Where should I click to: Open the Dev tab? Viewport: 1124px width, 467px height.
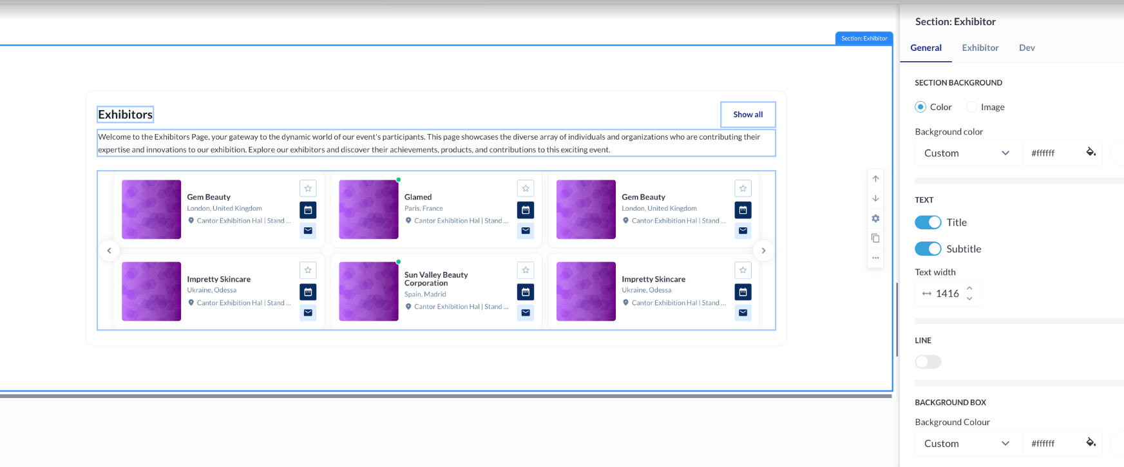point(1027,48)
